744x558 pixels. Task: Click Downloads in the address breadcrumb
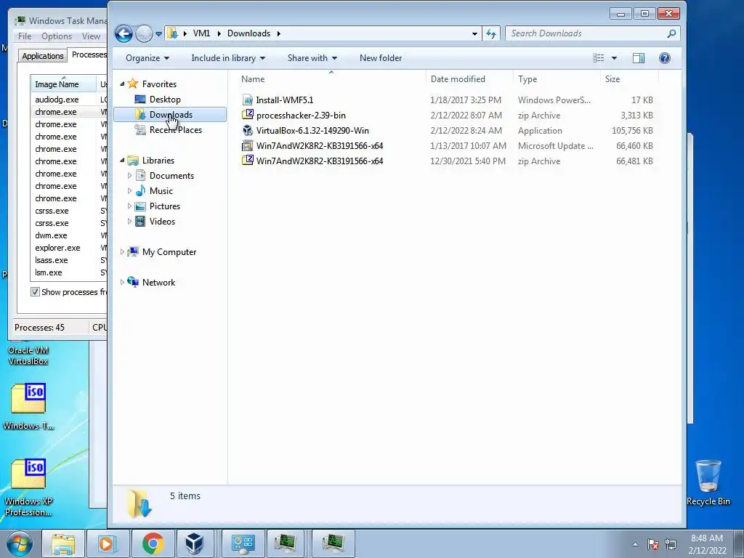tap(248, 33)
